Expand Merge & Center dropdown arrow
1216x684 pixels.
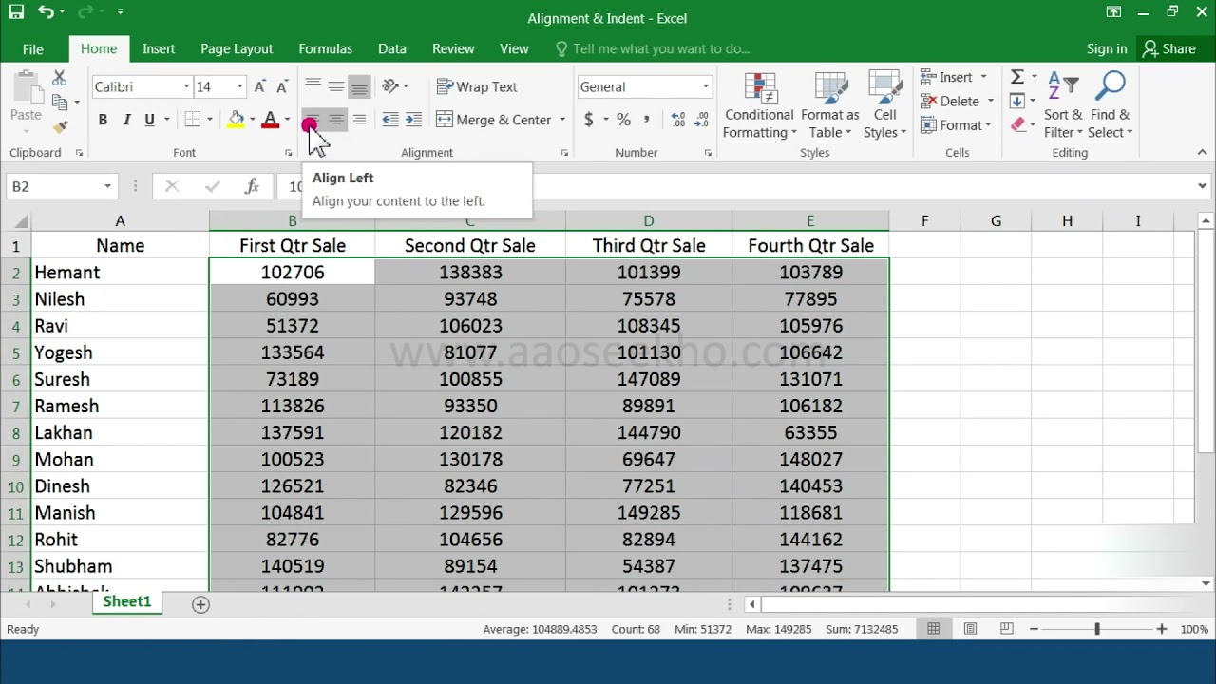562,120
